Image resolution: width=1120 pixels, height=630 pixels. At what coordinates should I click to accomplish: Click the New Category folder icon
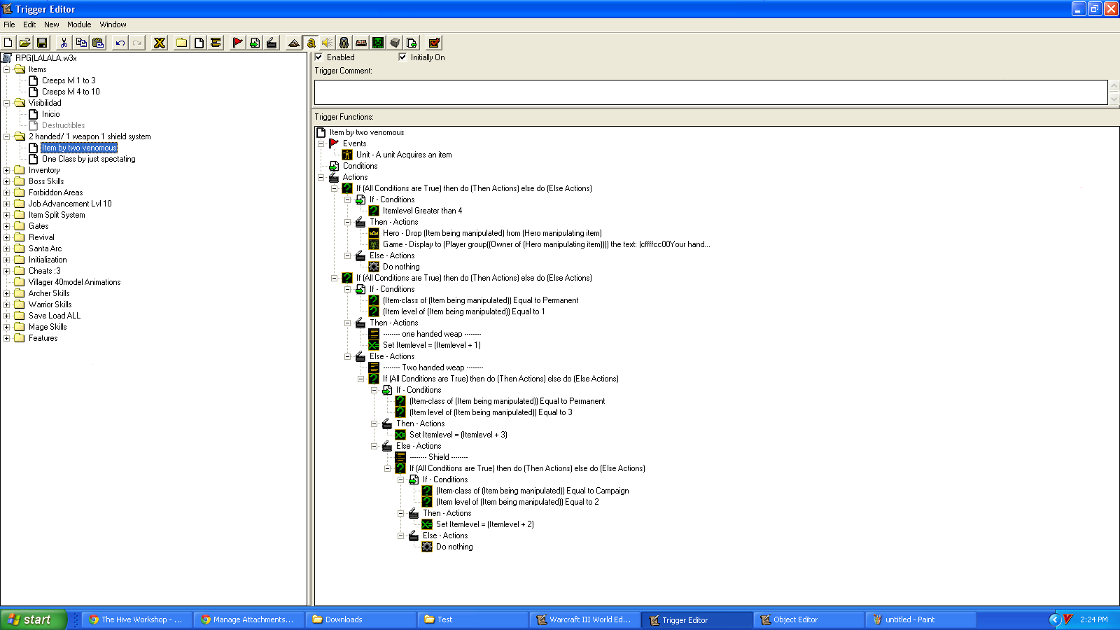182,43
